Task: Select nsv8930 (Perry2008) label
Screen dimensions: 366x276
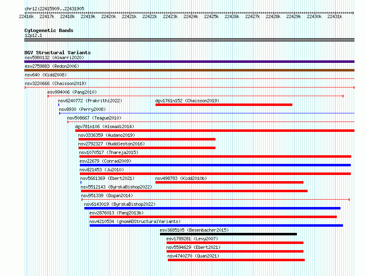Action: [82, 109]
